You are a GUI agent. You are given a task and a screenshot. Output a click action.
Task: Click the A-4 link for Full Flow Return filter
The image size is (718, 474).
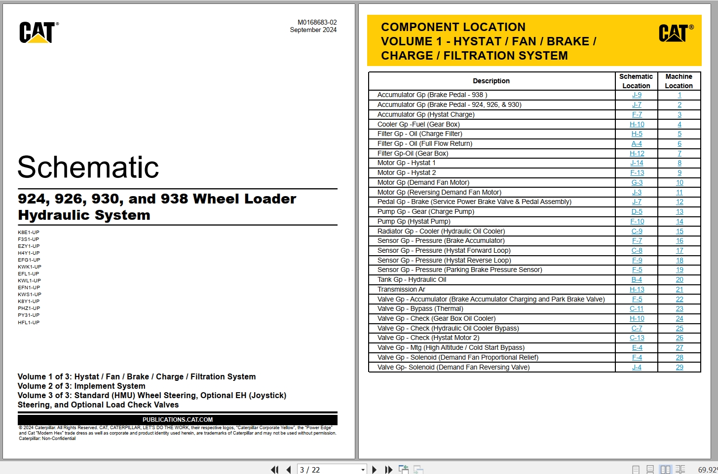coord(637,143)
